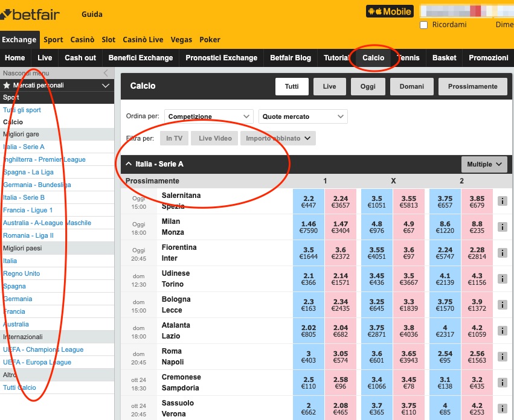
Task: Open info icon for Milan vs Monza
Action: pyautogui.click(x=502, y=227)
